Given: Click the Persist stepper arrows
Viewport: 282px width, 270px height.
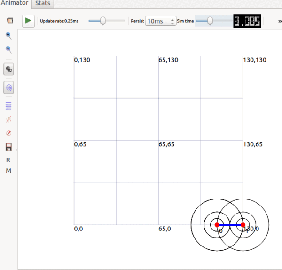Looking at the screenshot, I should (x=172, y=21).
